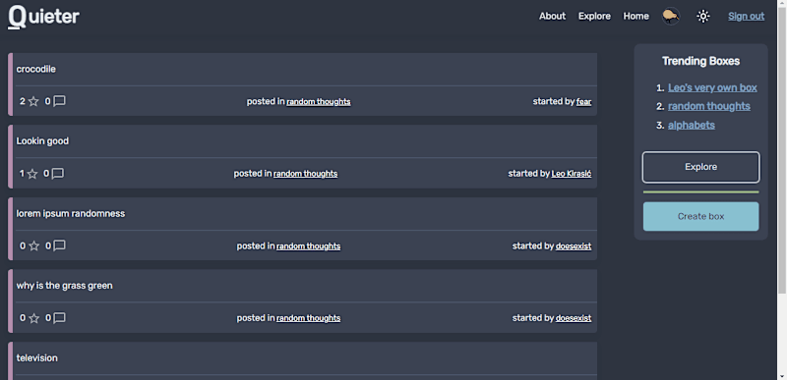Screen dimensions: 787x380
Task: Visit doesexist profile on lorem ipsum post
Action: tap(574, 245)
